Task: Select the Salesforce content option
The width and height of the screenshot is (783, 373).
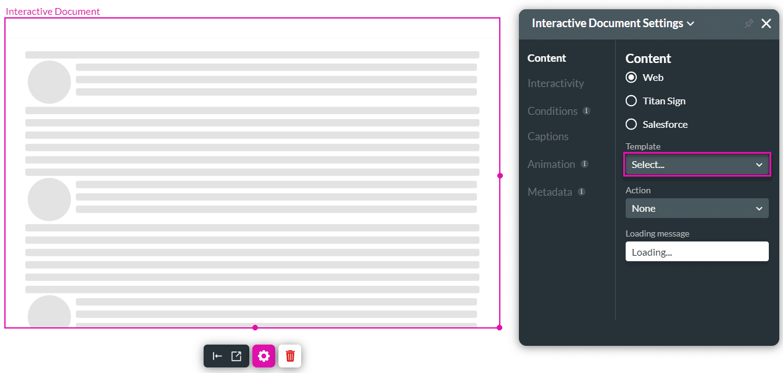Action: point(631,124)
